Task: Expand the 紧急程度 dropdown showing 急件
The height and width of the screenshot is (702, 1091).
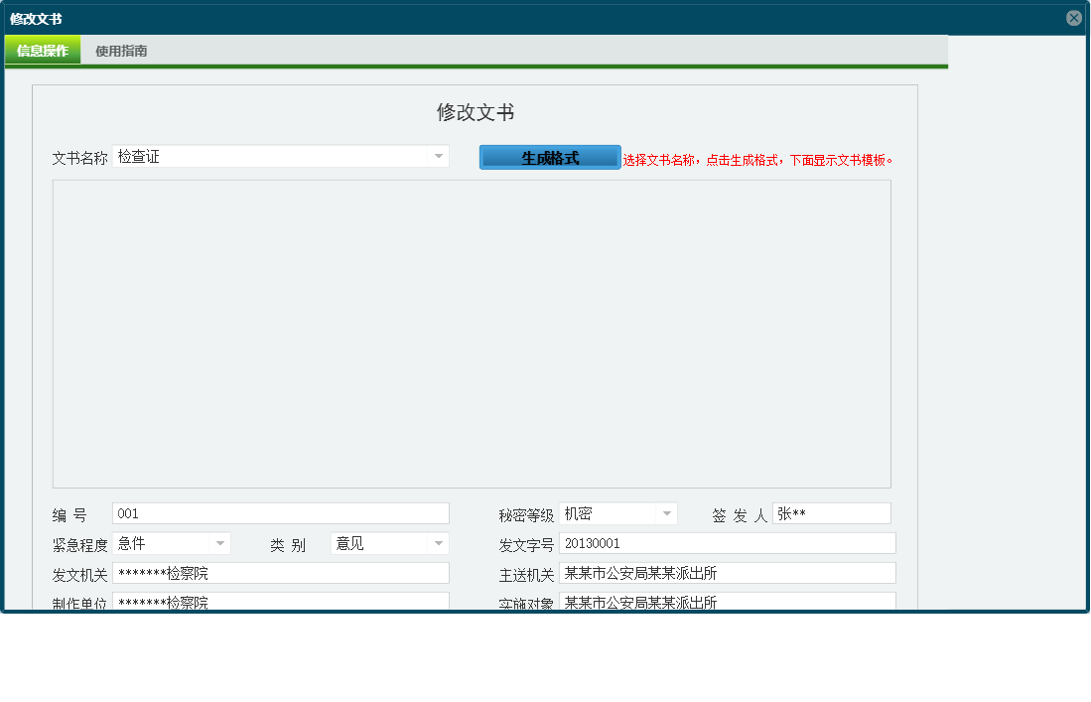Action: pyautogui.click(x=219, y=543)
